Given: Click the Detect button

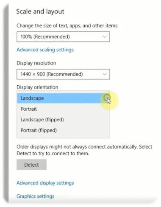Looking at the screenshot, I should (31, 165).
